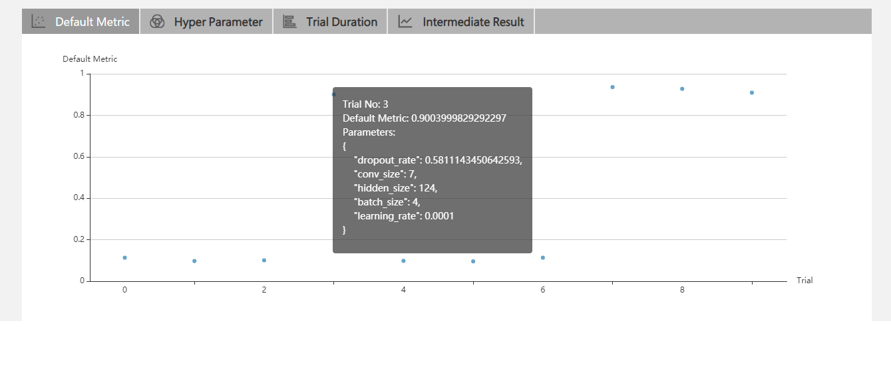Click the highest data point at trial 7
Viewport: 891px width, 365px height.
(612, 87)
